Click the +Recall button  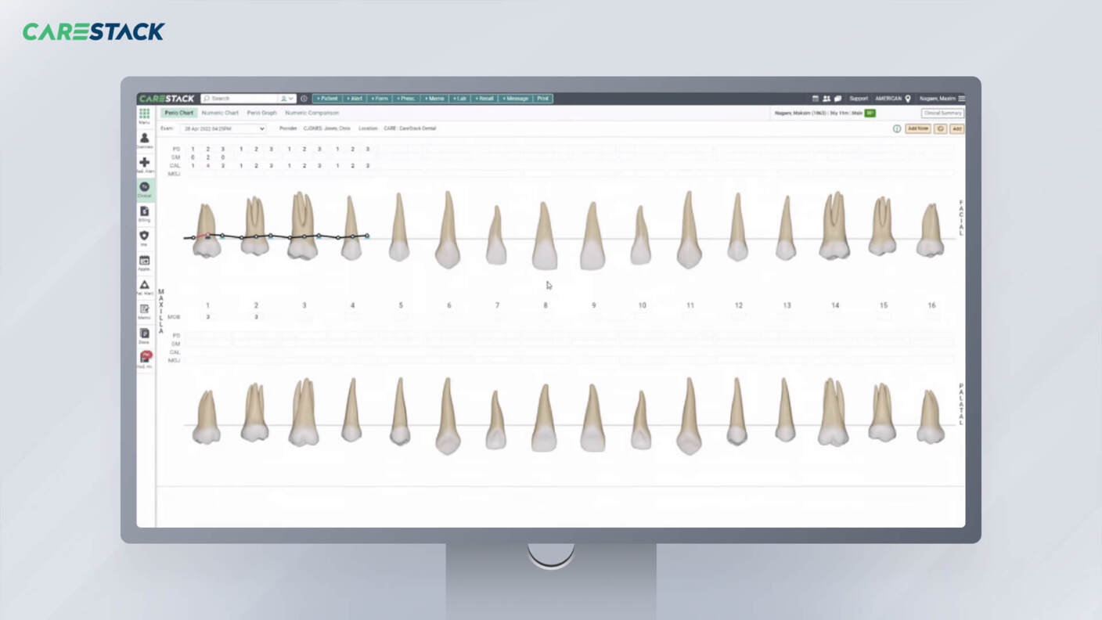pos(484,99)
